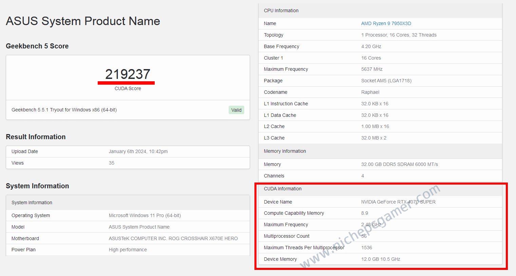Select the Codename value Raphael

(x=370, y=92)
